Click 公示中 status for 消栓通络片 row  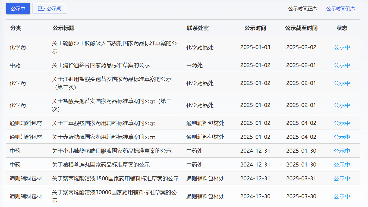tap(342, 65)
